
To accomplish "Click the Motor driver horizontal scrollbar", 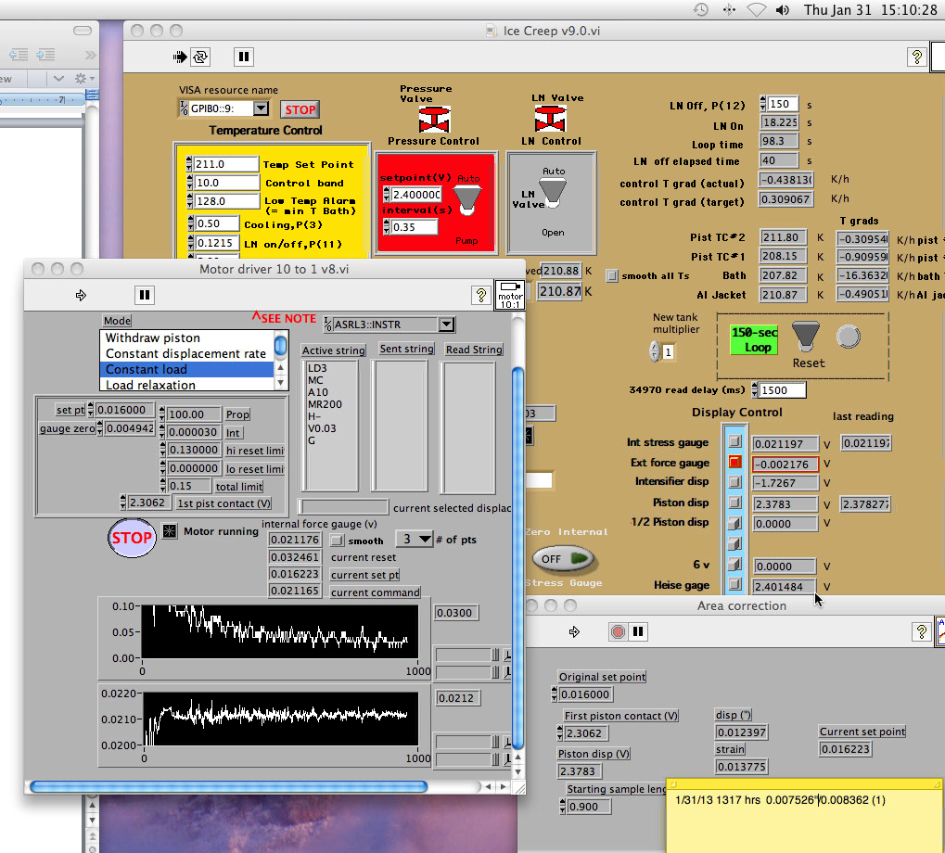I will [x=228, y=786].
